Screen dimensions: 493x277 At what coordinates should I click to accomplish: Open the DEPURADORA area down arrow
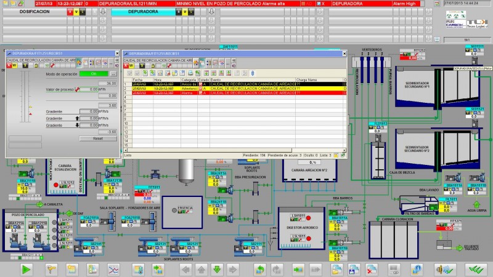click(x=211, y=12)
